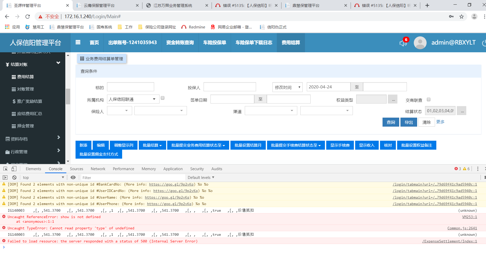The image size is (486, 255).
Task: Open the 车险投保单 navigation tab
Action: [x=215, y=43]
